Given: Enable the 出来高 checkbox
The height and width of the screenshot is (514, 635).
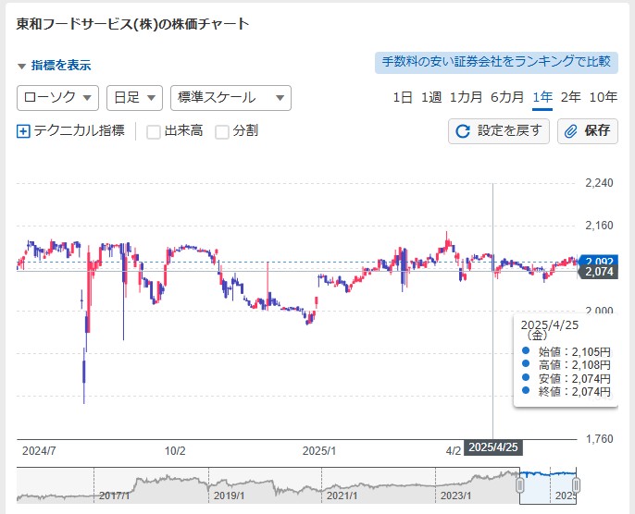Looking at the screenshot, I should 153,132.
